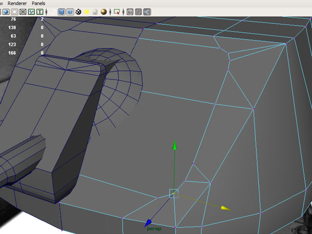Open the Renderer menu
This screenshot has height=234, width=312.
click(18, 3)
